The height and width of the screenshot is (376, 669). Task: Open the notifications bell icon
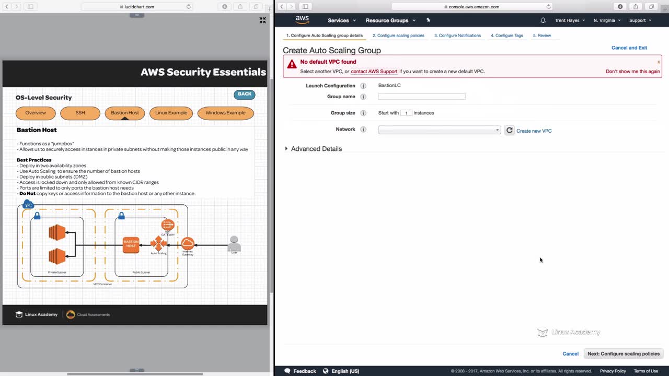click(x=543, y=20)
